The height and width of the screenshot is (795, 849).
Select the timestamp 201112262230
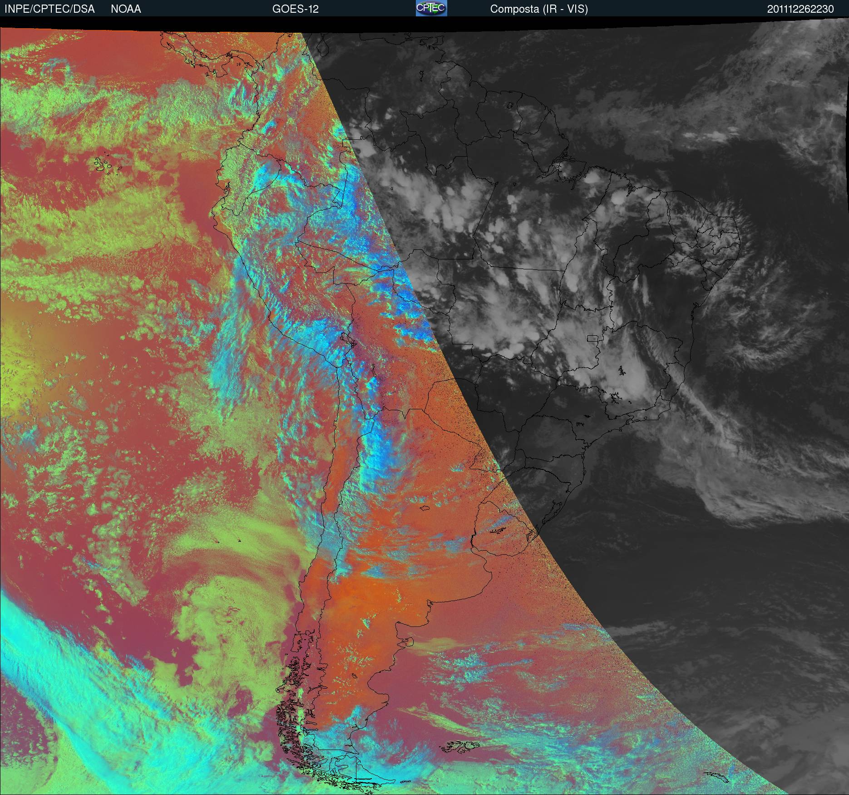point(800,9)
